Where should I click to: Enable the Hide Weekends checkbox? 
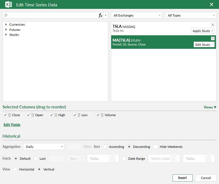click(x=155, y=146)
